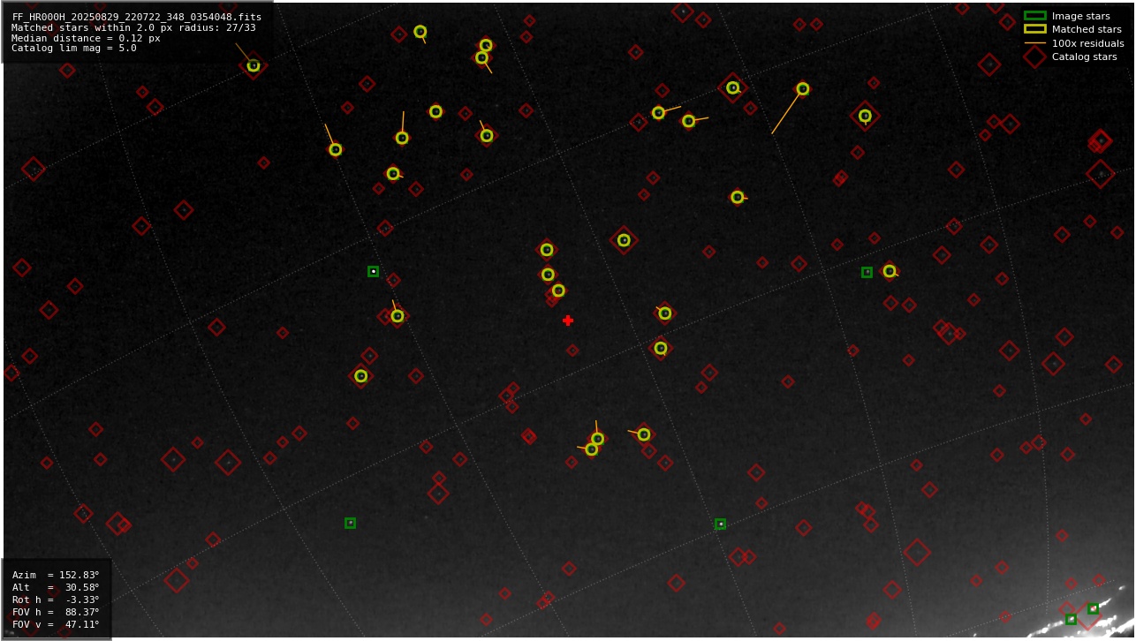The height and width of the screenshot is (641, 1136).
Task: Click the yellow Matched stars legend marker
Action: (1034, 29)
